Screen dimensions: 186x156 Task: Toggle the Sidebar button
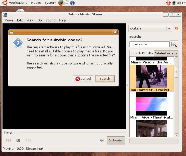tap(116, 140)
